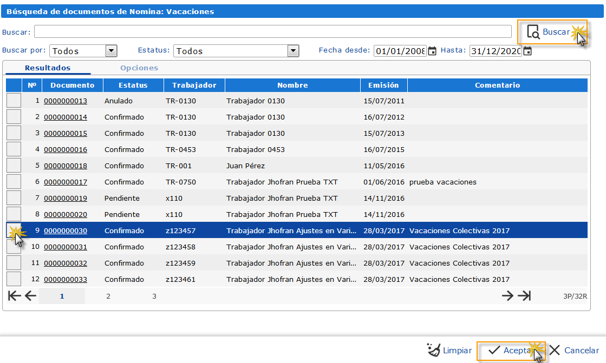Open the Fecha desde calendar picker

click(x=432, y=51)
